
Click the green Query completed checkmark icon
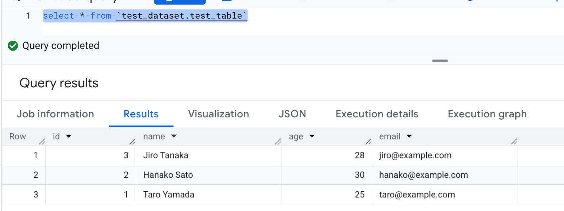[13, 46]
